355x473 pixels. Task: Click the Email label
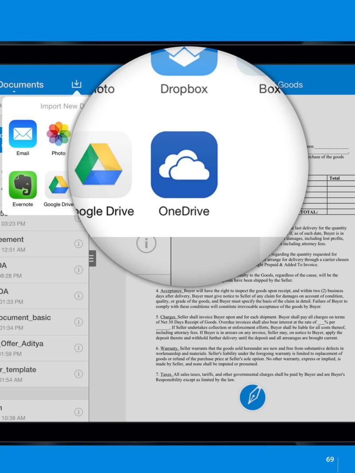(x=23, y=153)
